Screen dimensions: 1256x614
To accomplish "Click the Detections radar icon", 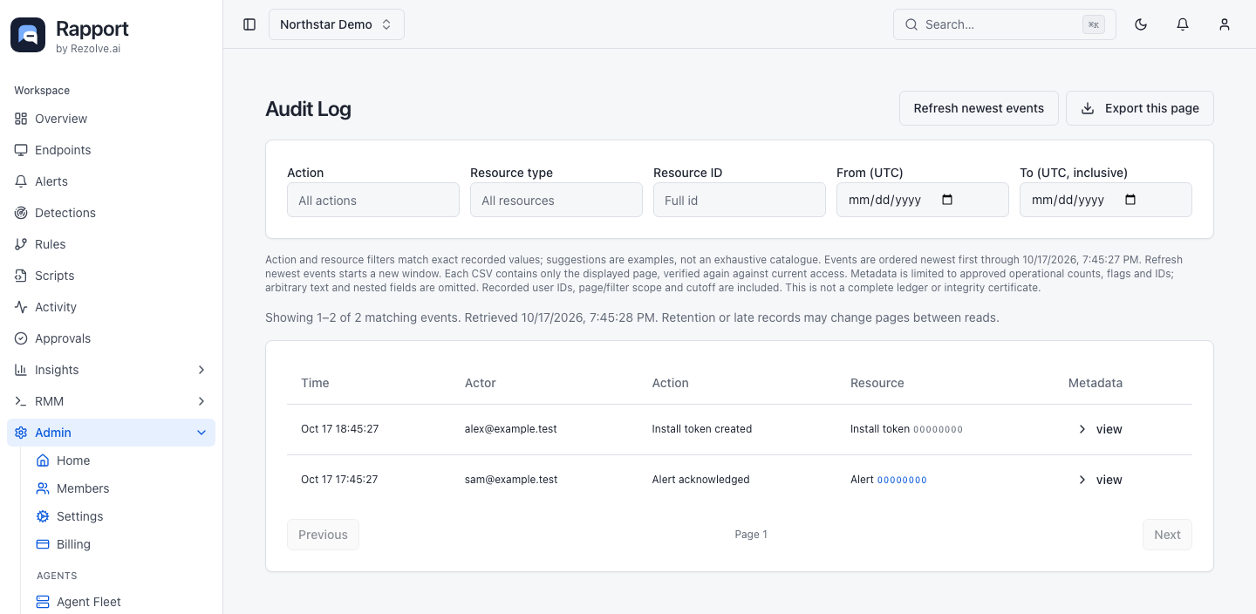I will tap(21, 213).
